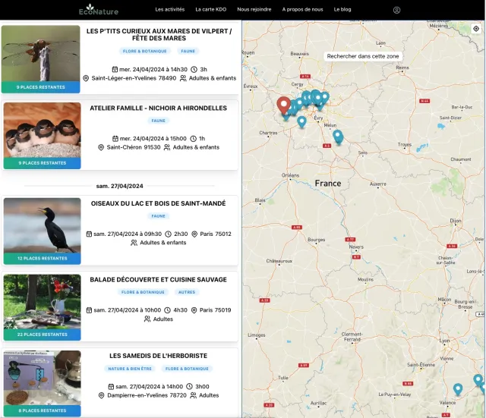
Task: Click the dragonfly activity thumbnail
Action: point(42,54)
